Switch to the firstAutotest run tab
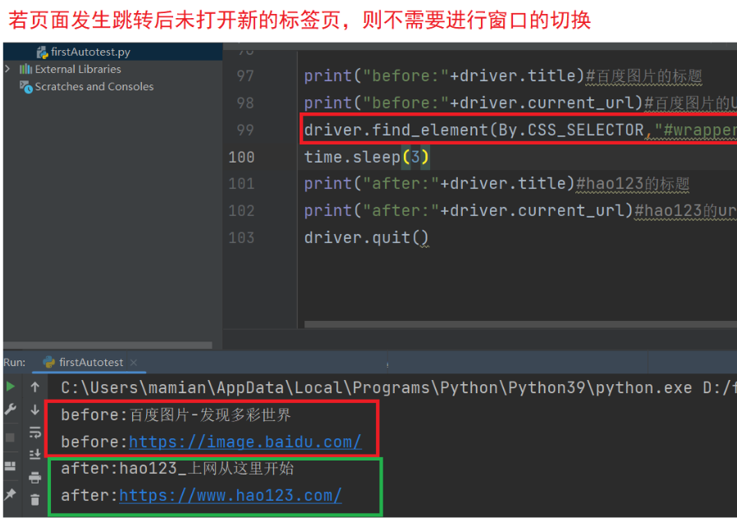This screenshot has width=737, height=527. (x=91, y=363)
